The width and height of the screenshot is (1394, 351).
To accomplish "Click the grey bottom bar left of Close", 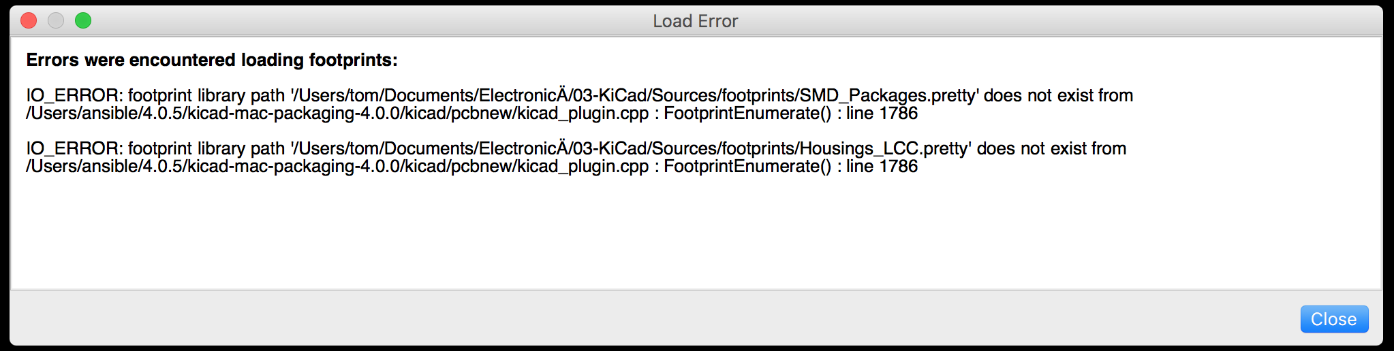I will [x=613, y=318].
